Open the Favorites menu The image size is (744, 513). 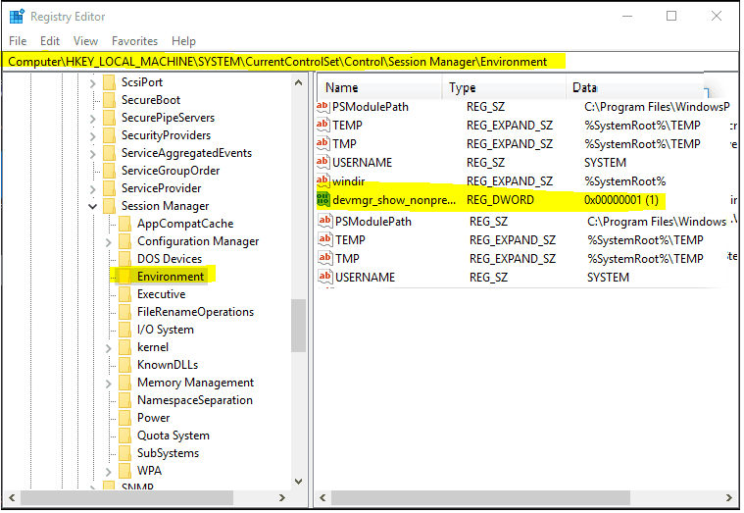pyautogui.click(x=134, y=41)
